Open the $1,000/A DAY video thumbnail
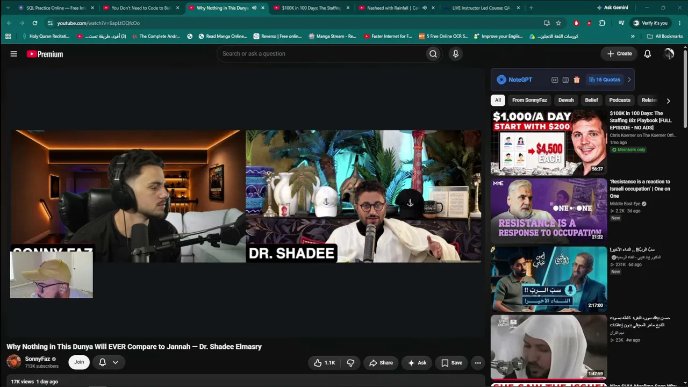Viewport: 688px width, 387px height. click(x=548, y=142)
